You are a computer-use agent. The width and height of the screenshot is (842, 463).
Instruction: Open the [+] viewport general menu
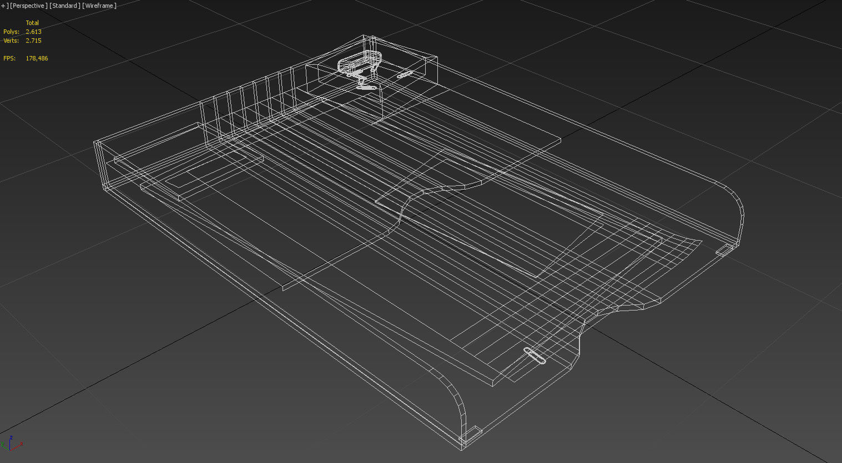pyautogui.click(x=3, y=6)
